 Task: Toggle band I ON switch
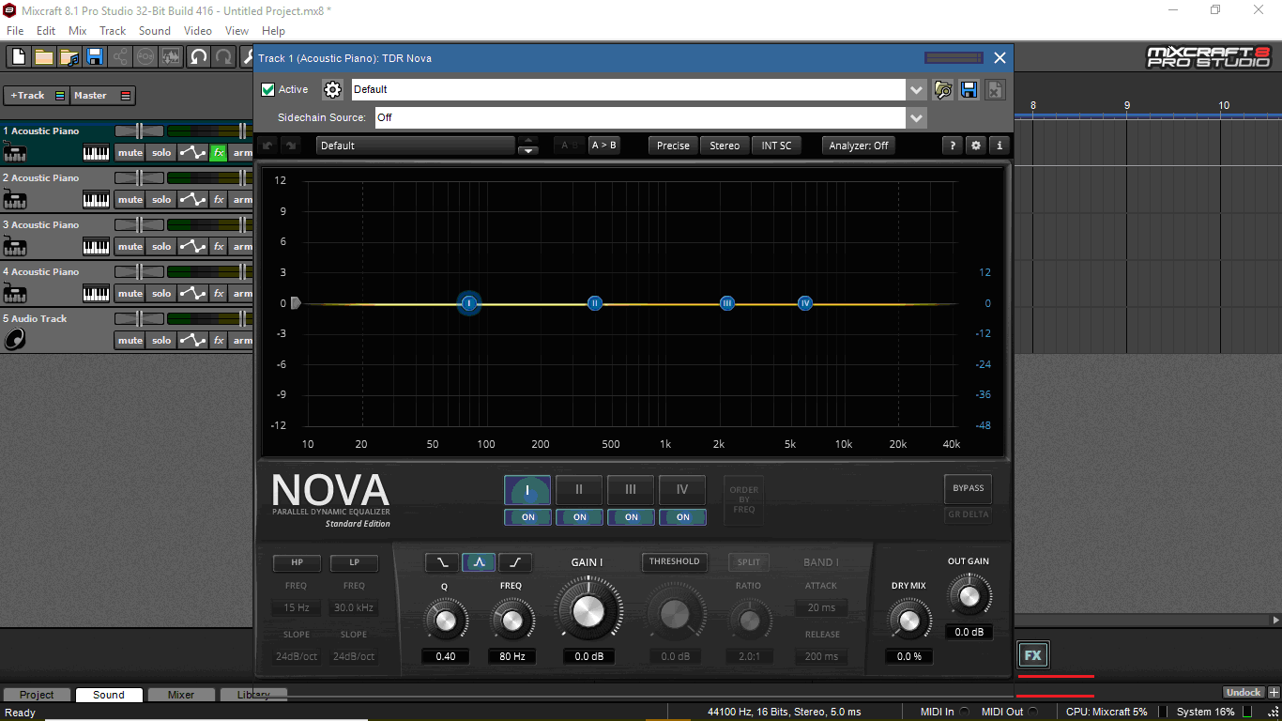[527, 517]
